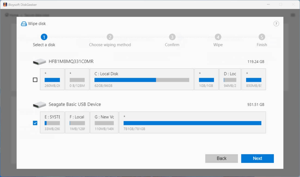Click step 5 circle icon
300x177 pixels.
click(262, 37)
